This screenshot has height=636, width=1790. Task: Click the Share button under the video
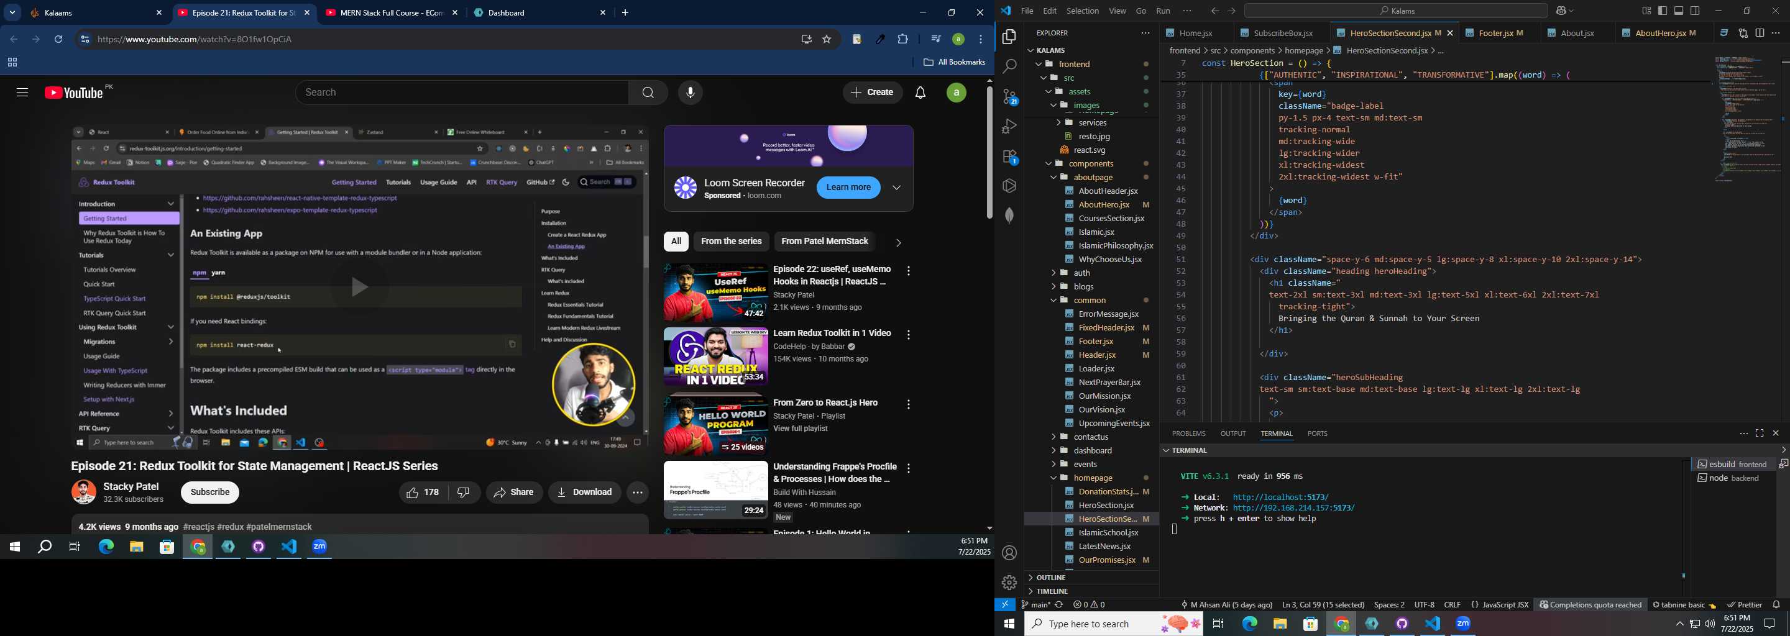[x=514, y=493]
